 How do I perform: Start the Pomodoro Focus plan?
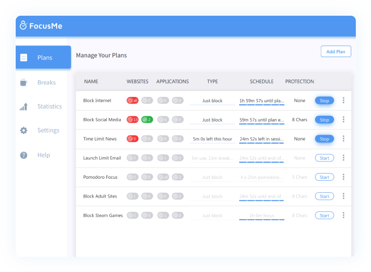point(324,177)
